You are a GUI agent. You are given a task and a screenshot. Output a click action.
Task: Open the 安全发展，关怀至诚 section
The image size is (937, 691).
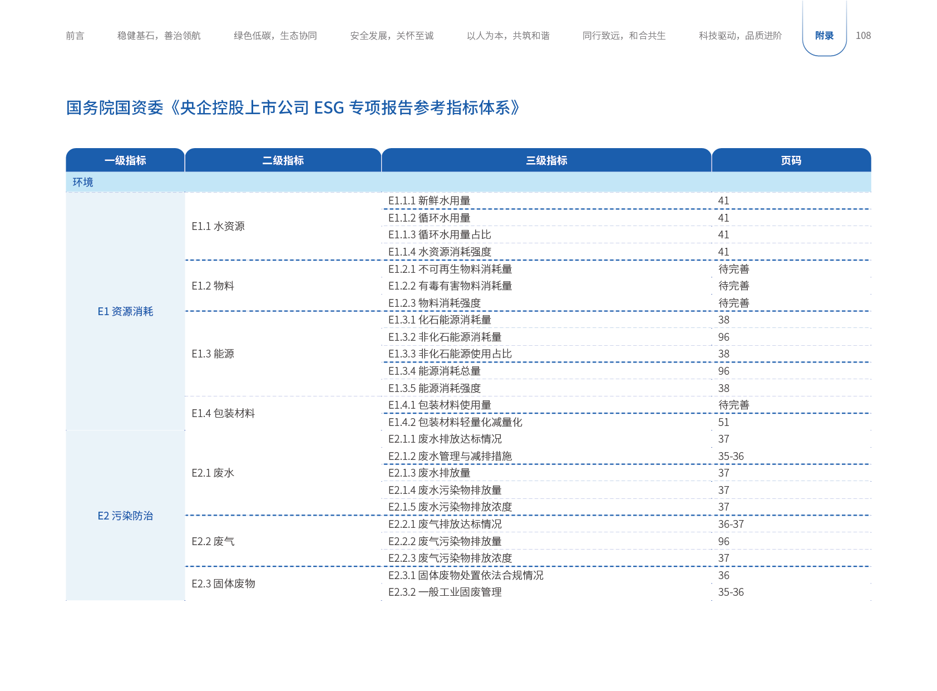391,36
